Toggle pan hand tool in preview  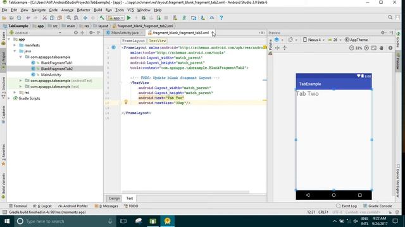[x=382, y=48]
